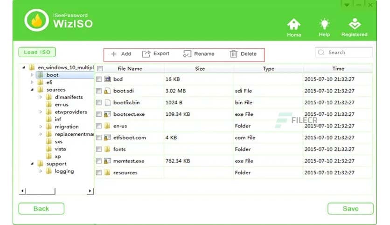Screen dimensions: 390x225
Task: Click the Load ISO button
Action: pyautogui.click(x=37, y=52)
